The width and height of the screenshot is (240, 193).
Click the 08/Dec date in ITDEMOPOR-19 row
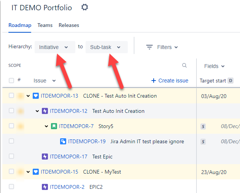point(230,141)
